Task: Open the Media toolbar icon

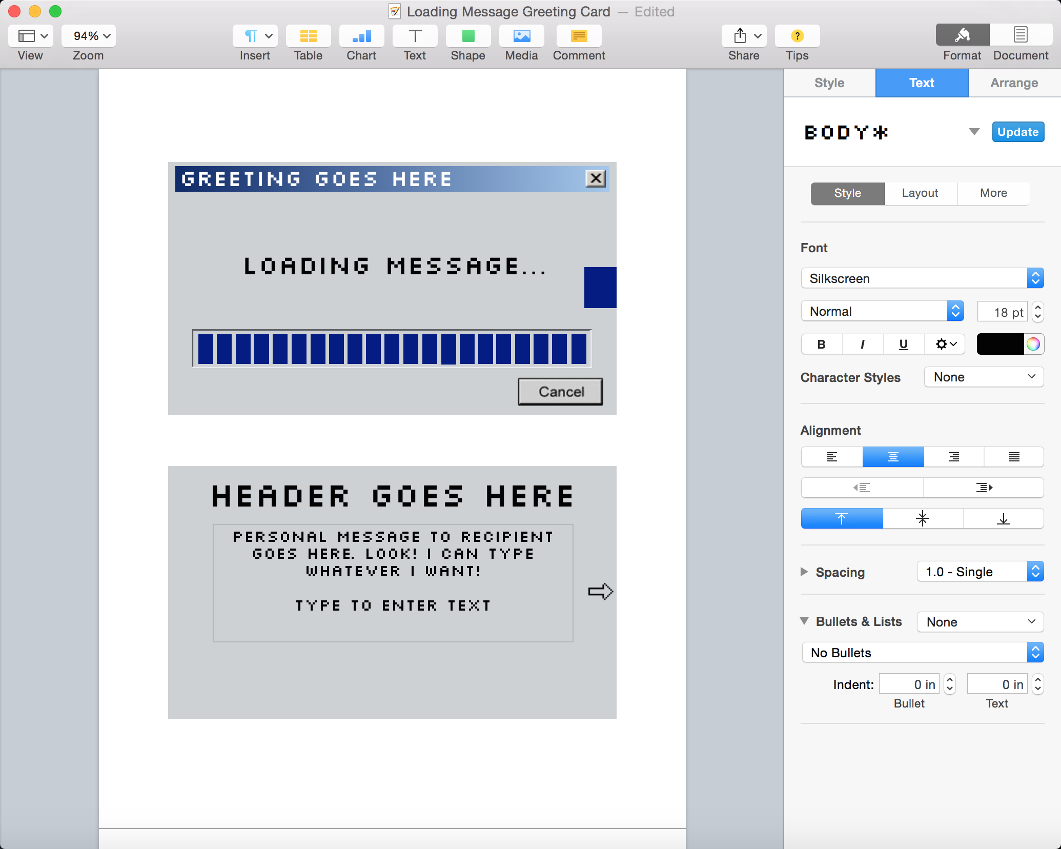Action: coord(521,36)
